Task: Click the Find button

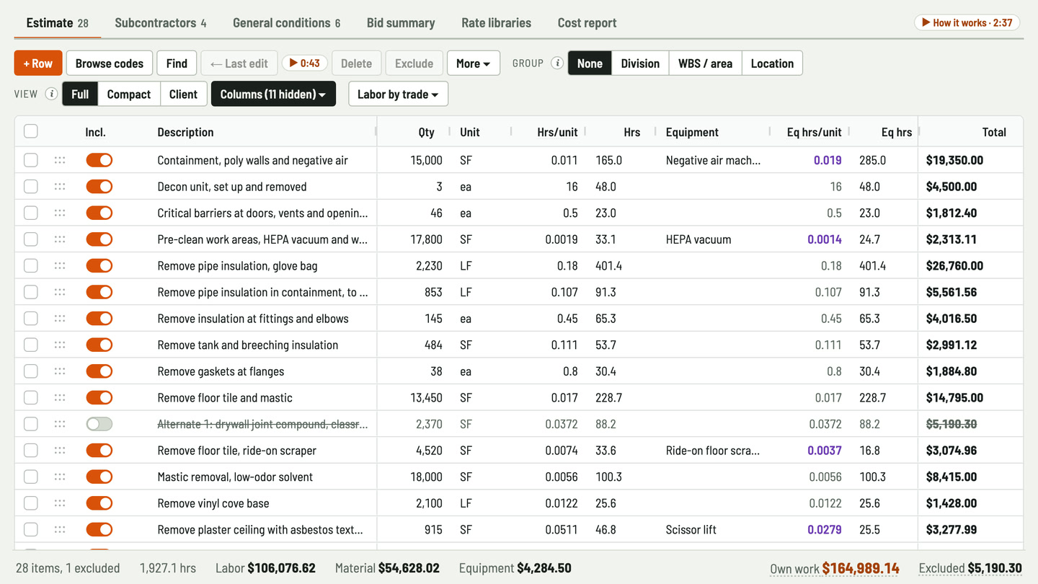Action: click(177, 63)
